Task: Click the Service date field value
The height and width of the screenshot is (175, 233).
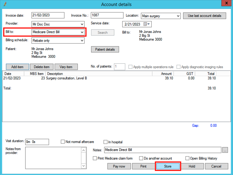Action: click(132, 24)
